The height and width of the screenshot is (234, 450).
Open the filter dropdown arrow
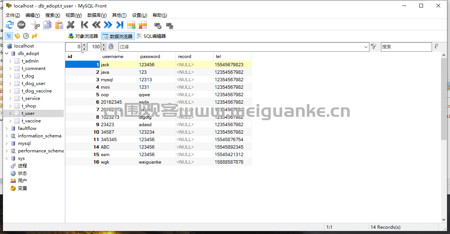(x=366, y=47)
